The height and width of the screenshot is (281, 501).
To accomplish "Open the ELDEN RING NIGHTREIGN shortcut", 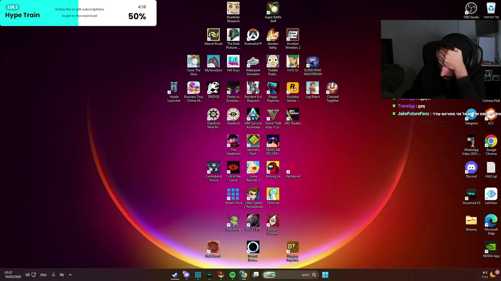I will point(313,65).
